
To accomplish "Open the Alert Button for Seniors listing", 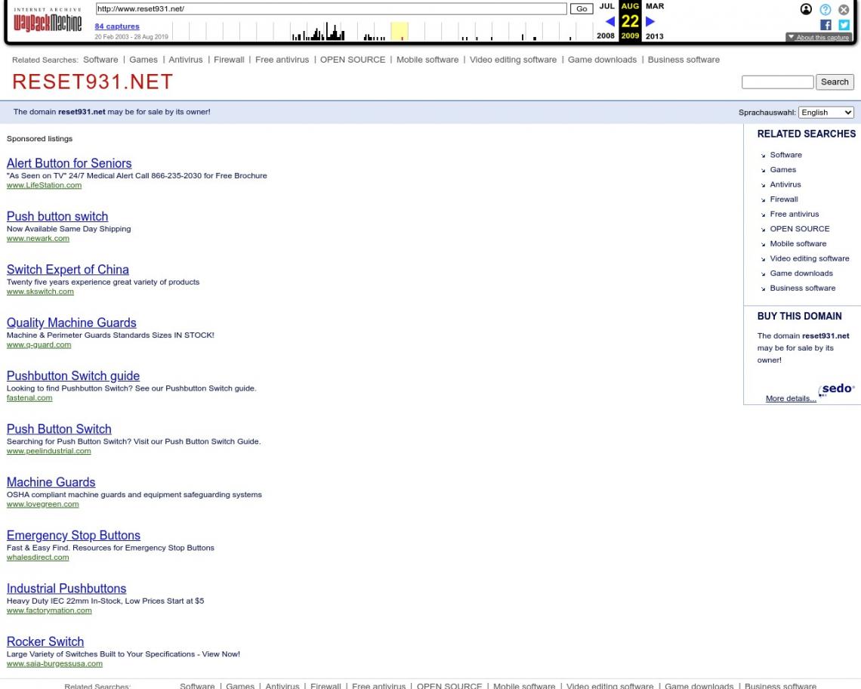I will point(69,163).
